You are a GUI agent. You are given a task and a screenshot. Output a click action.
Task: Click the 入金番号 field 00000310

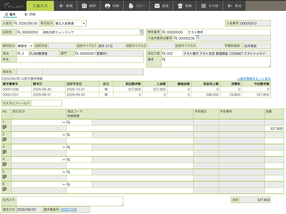[x=255, y=23]
